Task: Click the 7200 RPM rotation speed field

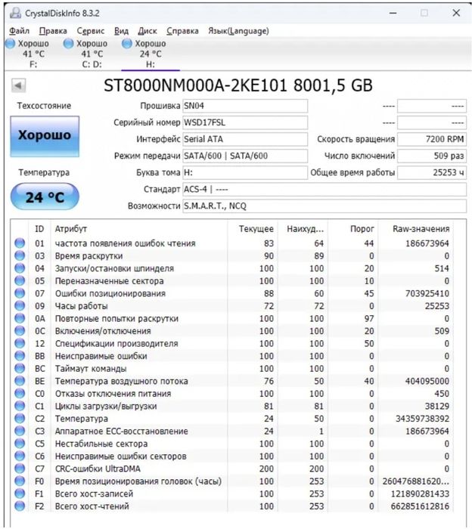Action: tap(432, 139)
